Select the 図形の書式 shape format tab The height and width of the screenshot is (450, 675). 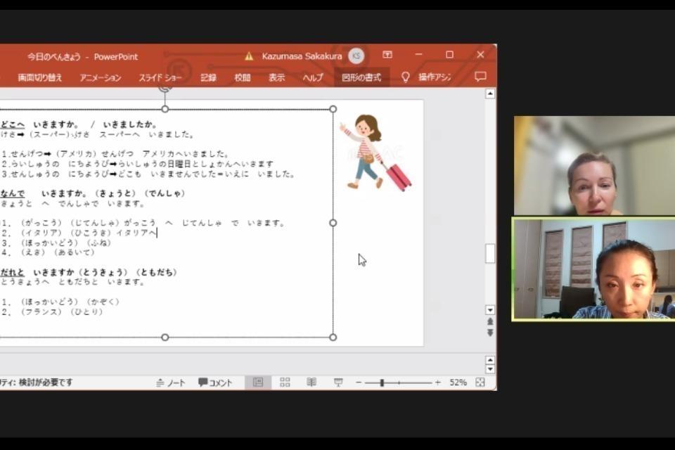click(x=361, y=77)
